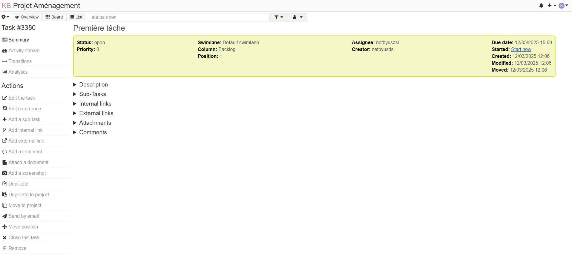Click the Add a screenshot camera icon
572x255 pixels.
click(4, 173)
